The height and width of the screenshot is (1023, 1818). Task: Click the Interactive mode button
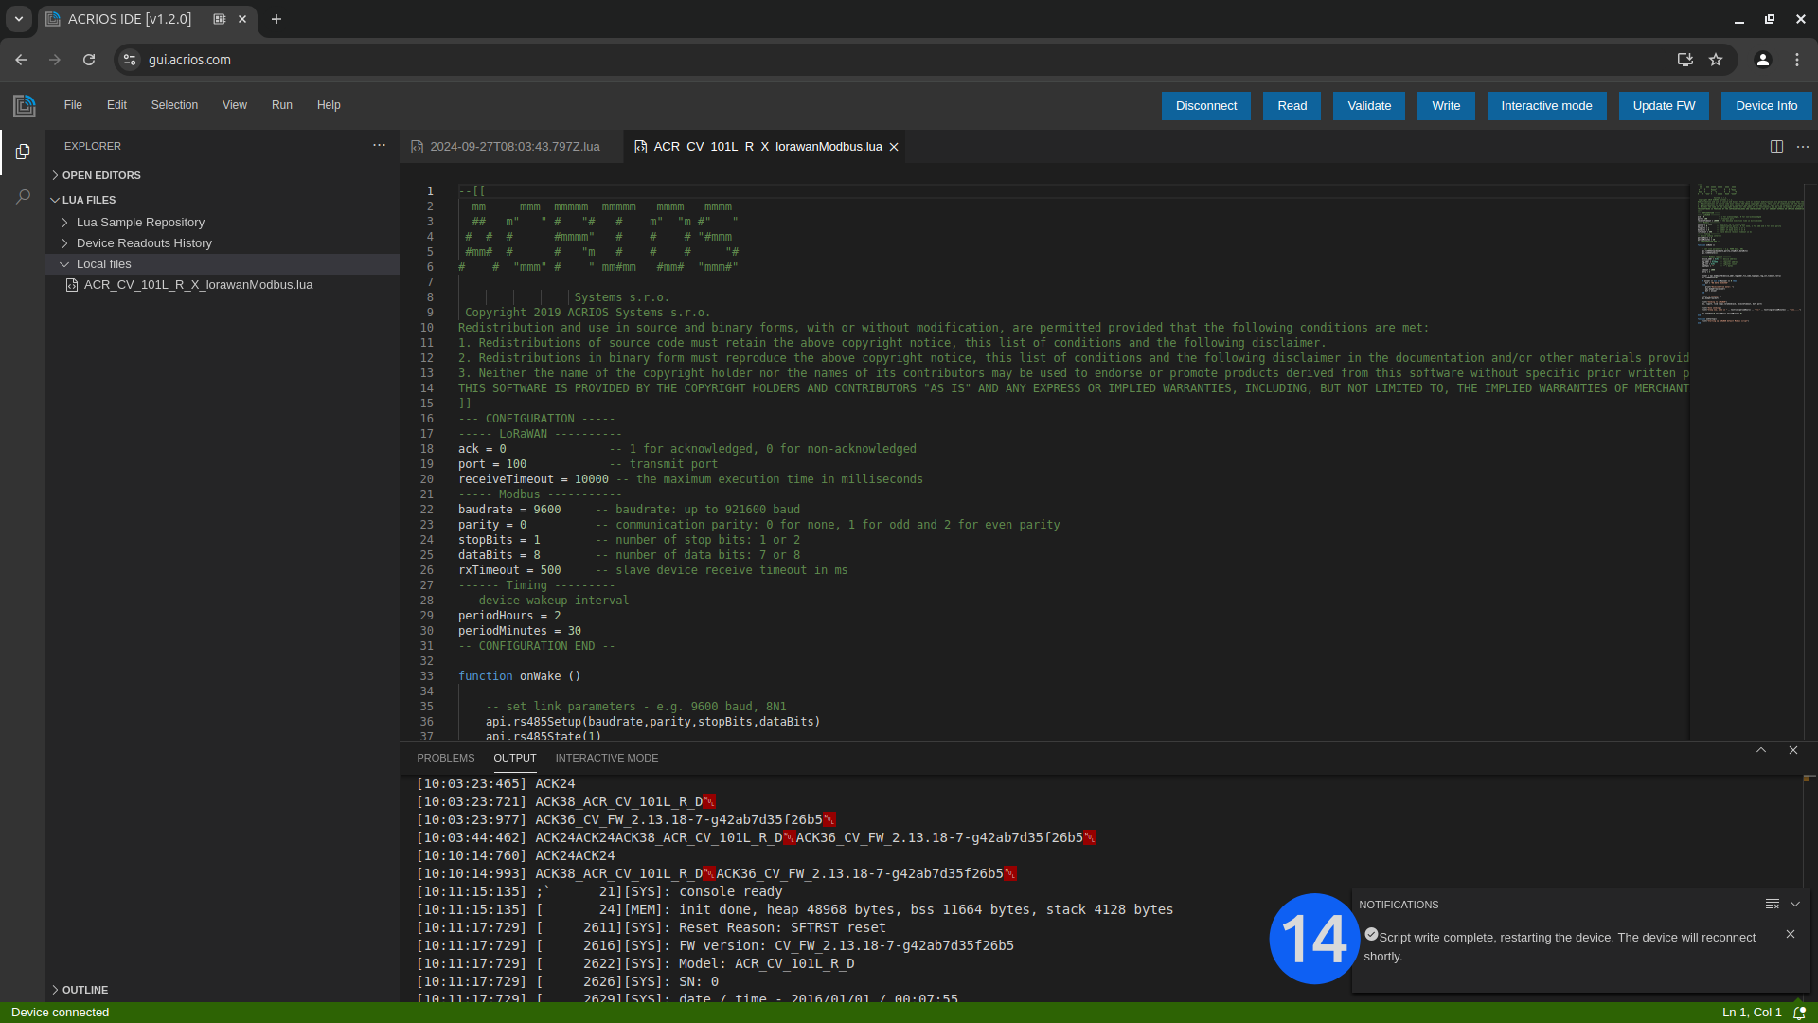[1546, 106]
